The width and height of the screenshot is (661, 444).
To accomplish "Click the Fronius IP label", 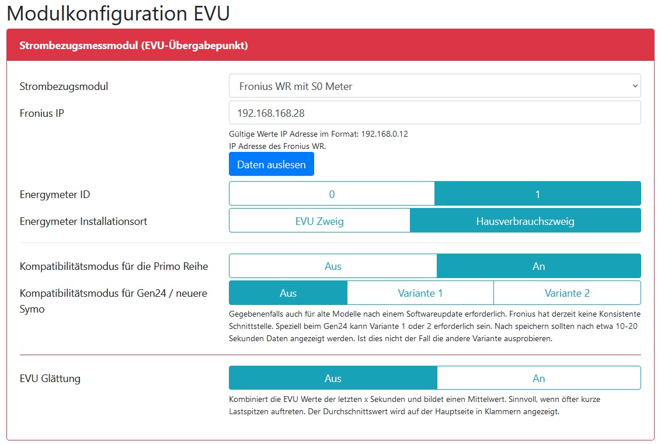I will coord(41,113).
